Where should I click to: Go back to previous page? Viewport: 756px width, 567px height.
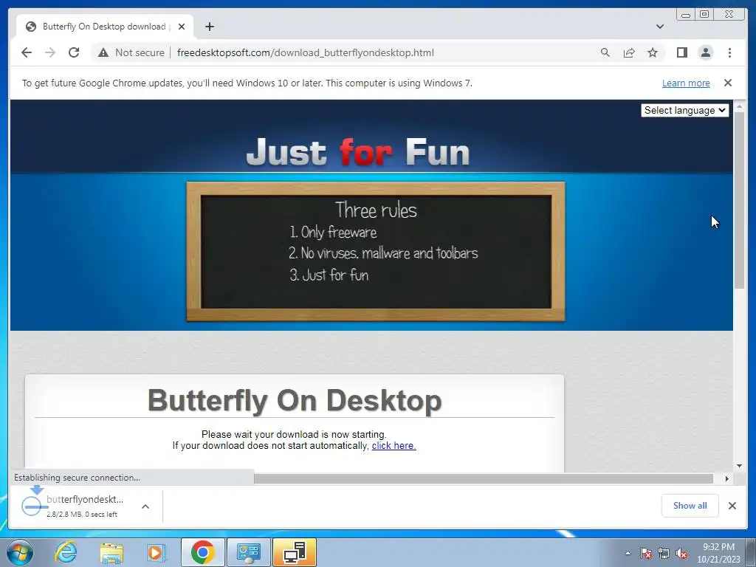point(27,52)
